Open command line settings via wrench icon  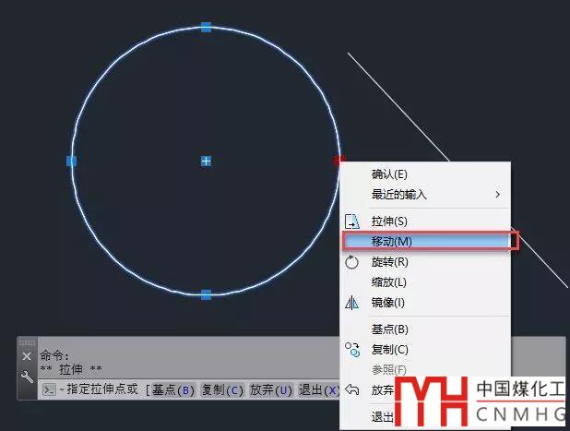27,377
